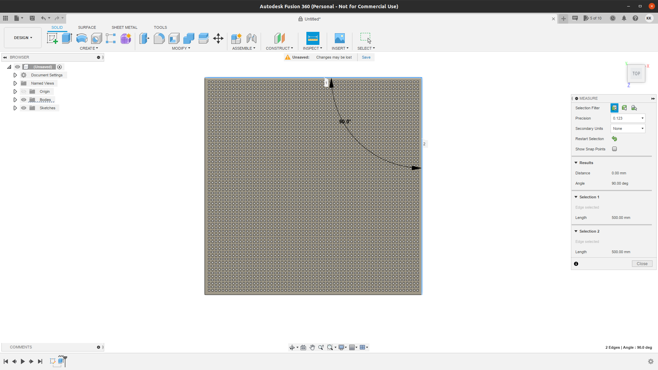Open the Measure tool under Inspect

pos(313,38)
